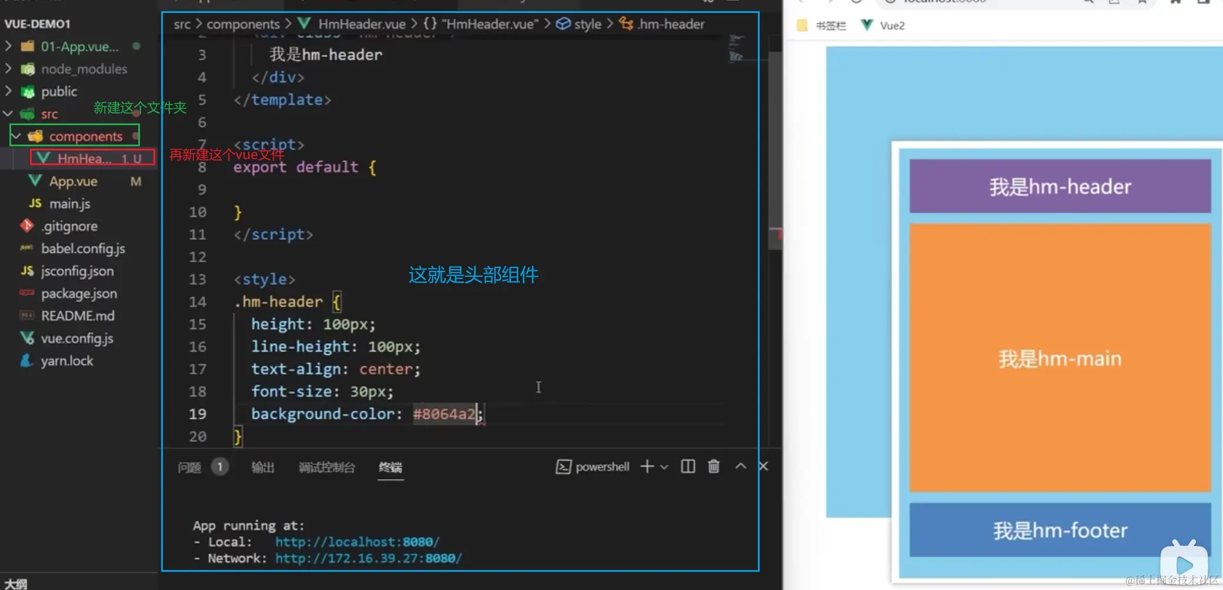1223x590 pixels.
Task: Open 书签栏 bookmarks folder in browser
Action: coord(822,25)
